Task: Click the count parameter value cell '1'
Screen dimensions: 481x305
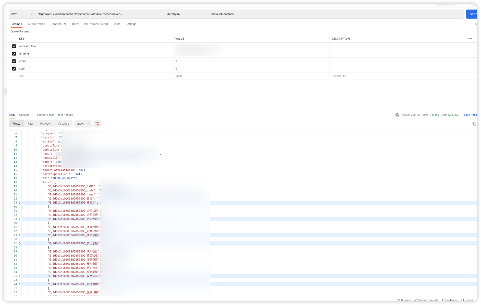Action: [251, 61]
